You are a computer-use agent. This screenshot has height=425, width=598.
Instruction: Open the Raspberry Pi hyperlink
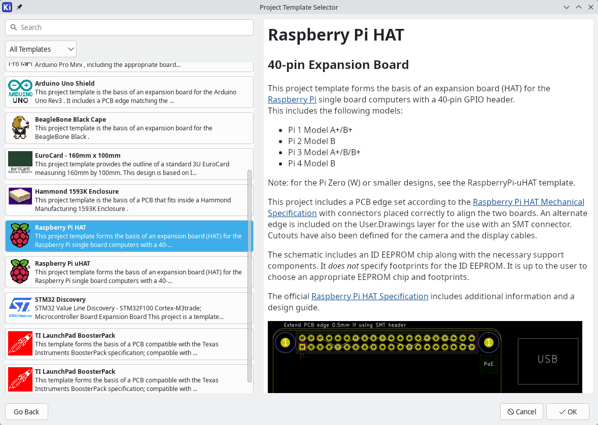[x=292, y=99]
